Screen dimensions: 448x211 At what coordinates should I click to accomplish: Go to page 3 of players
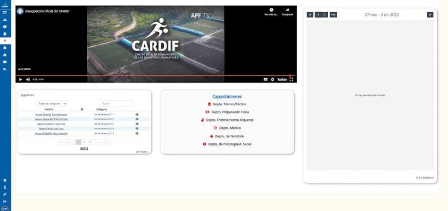[90, 142]
